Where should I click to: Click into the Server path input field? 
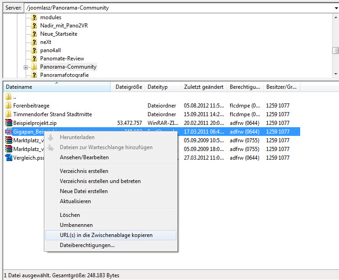click(x=174, y=8)
